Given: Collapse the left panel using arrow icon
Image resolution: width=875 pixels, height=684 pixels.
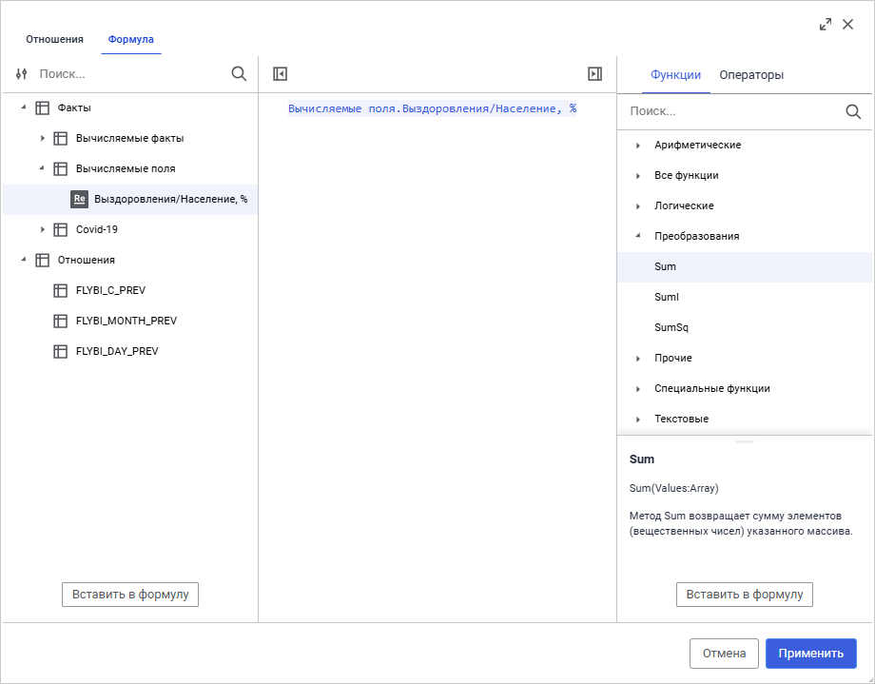Looking at the screenshot, I should [280, 73].
